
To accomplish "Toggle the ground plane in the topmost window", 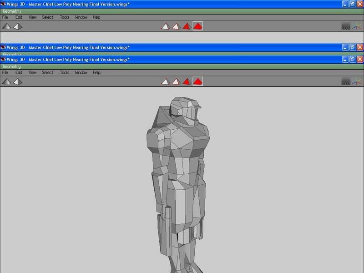I will click(346, 26).
